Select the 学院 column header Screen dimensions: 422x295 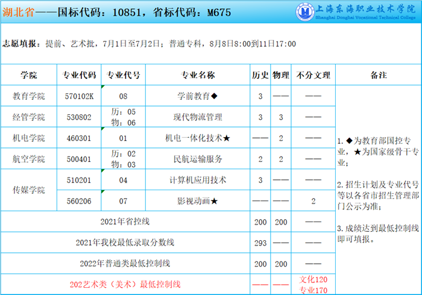[x=28, y=75]
